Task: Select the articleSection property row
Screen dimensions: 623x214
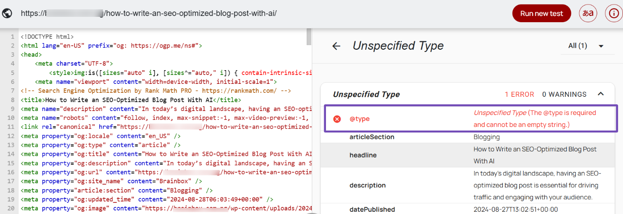Action: [x=468, y=137]
